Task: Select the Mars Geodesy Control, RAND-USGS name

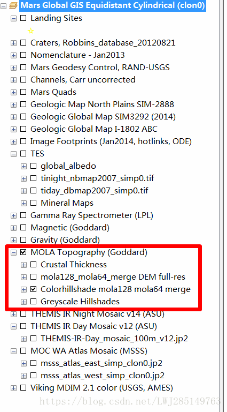Action: click(100, 68)
